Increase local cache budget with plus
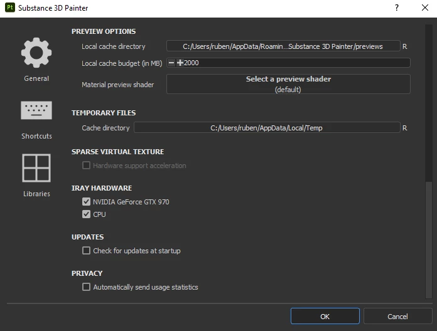Viewport: 437px width, 331px height. [x=180, y=63]
